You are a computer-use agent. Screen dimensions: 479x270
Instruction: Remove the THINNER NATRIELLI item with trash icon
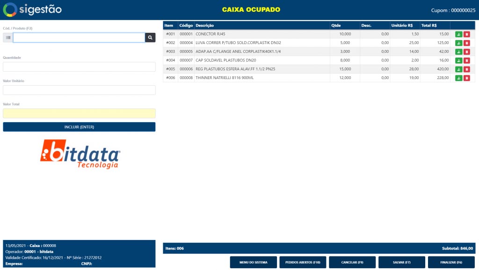[x=466, y=78]
